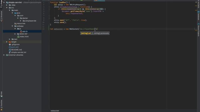Open the Ant Build tool window tab
The width and height of the screenshot is (200, 112).
198,4
